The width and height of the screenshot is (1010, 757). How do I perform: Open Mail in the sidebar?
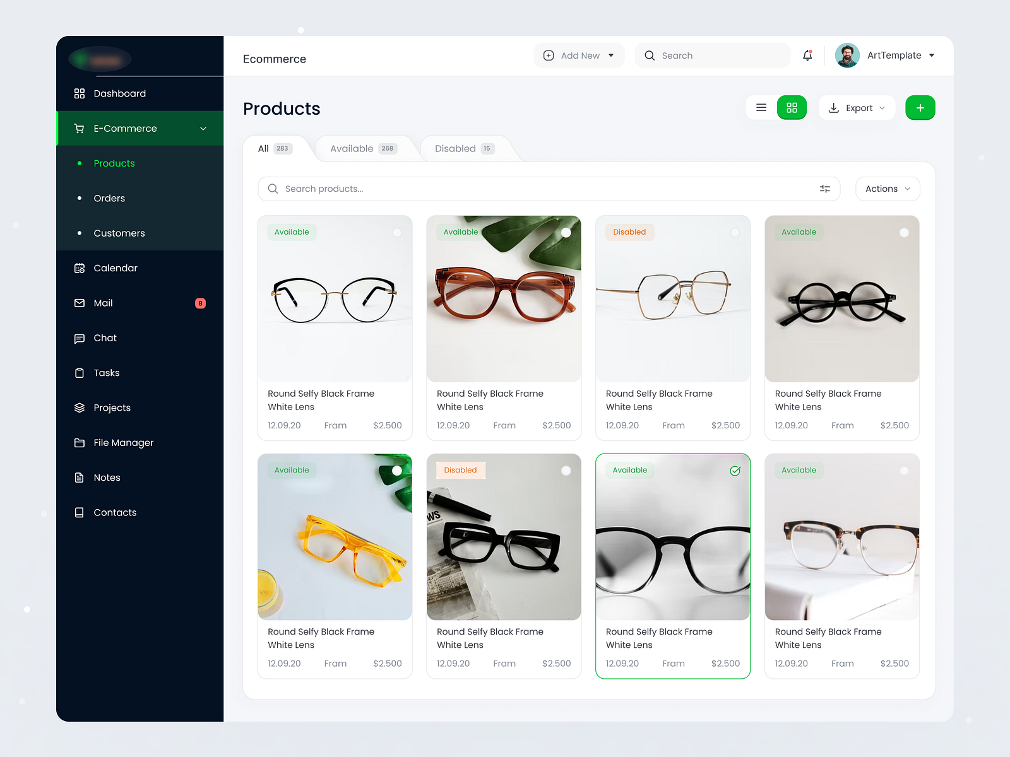103,303
